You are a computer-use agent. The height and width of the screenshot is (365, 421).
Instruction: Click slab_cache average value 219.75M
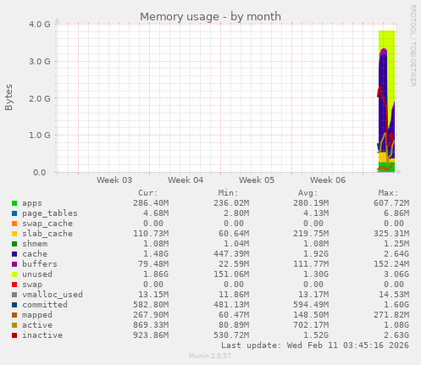[x=311, y=234]
